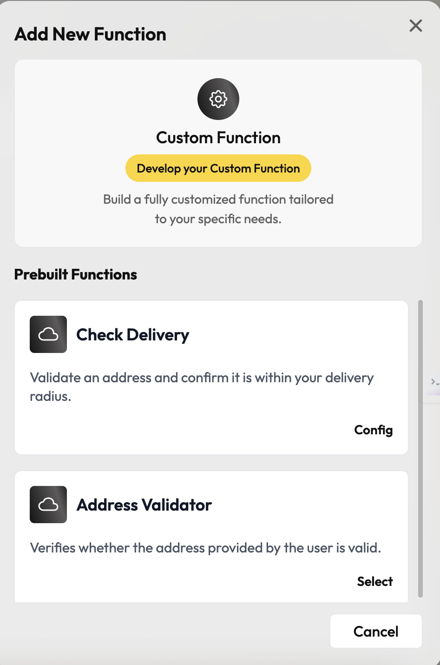
Task: Click the Prebuilt Functions section heading
Action: click(x=76, y=274)
